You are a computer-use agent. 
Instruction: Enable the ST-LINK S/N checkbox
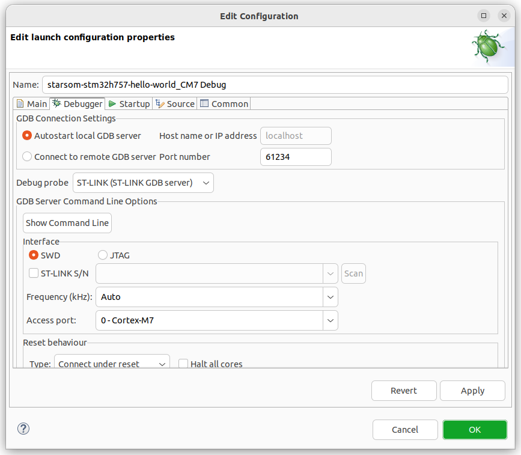click(34, 273)
